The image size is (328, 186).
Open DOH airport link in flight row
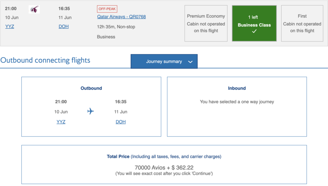point(64,27)
